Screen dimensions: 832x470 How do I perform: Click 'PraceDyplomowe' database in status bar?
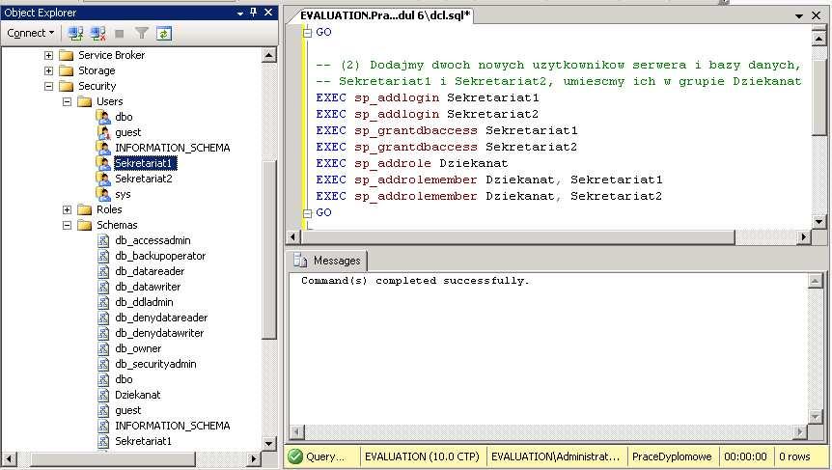(672, 456)
